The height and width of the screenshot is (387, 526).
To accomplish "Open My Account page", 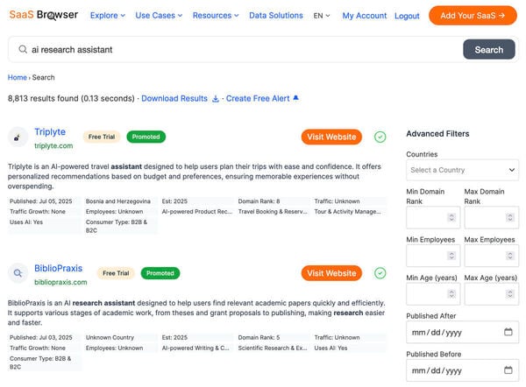I will 365,16.
